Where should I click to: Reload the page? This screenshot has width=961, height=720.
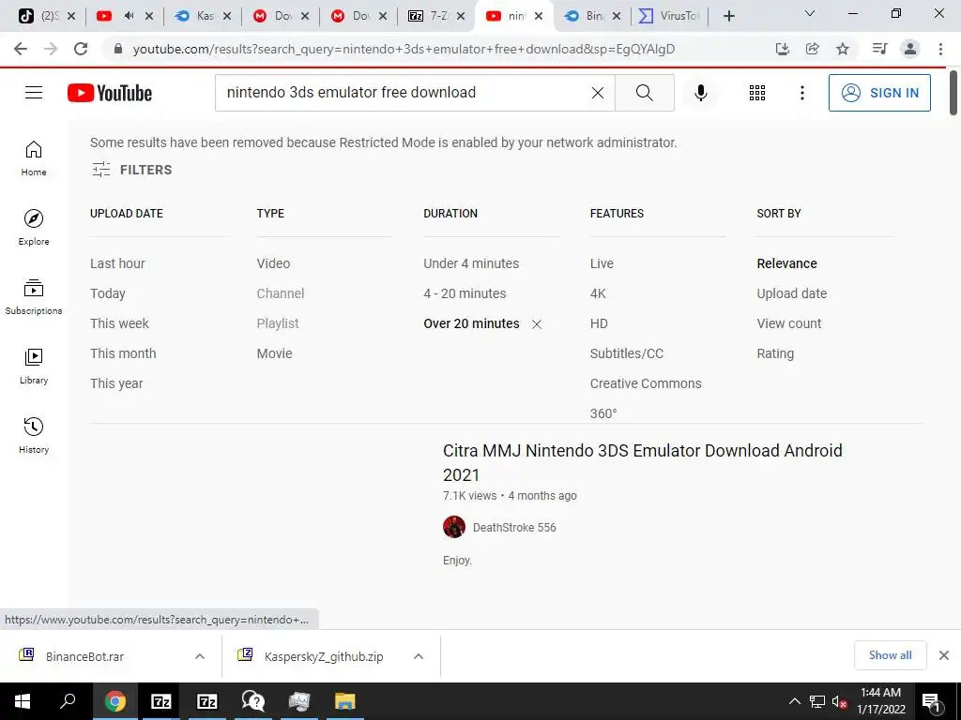pyautogui.click(x=81, y=49)
